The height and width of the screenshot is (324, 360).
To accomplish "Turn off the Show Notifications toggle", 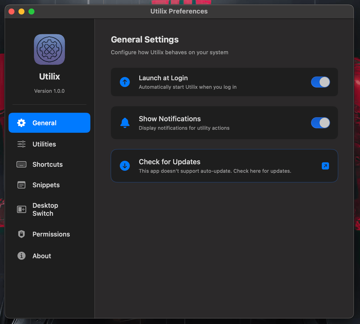I will (320, 123).
